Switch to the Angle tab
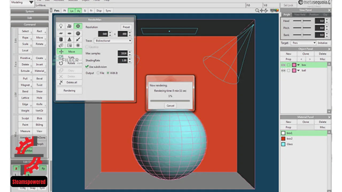 tap(287, 14)
